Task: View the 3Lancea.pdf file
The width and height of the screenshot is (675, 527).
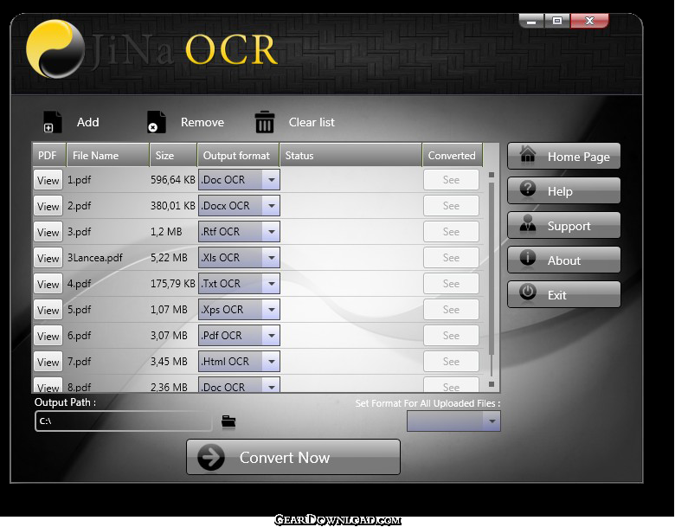Action: click(48, 258)
